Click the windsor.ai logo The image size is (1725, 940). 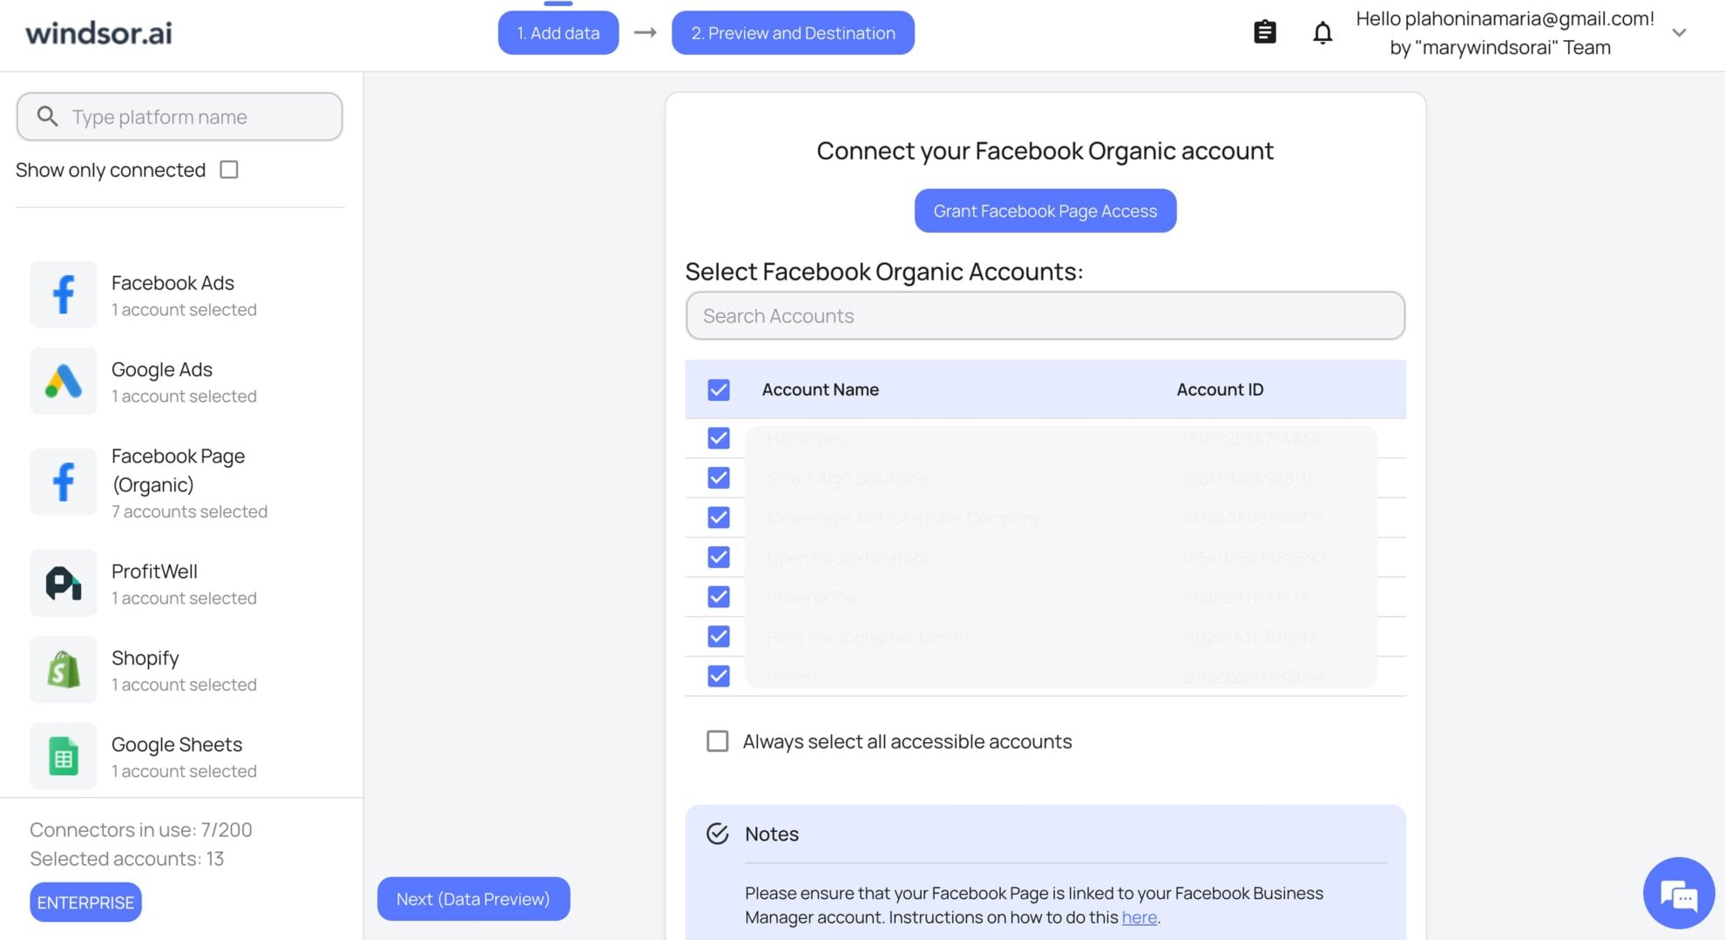[98, 33]
